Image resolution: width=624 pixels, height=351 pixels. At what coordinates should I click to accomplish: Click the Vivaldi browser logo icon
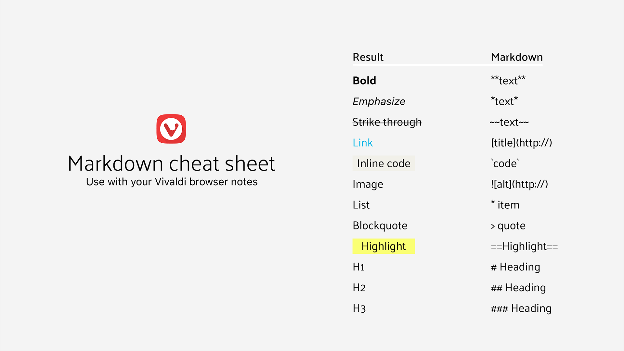click(x=171, y=129)
